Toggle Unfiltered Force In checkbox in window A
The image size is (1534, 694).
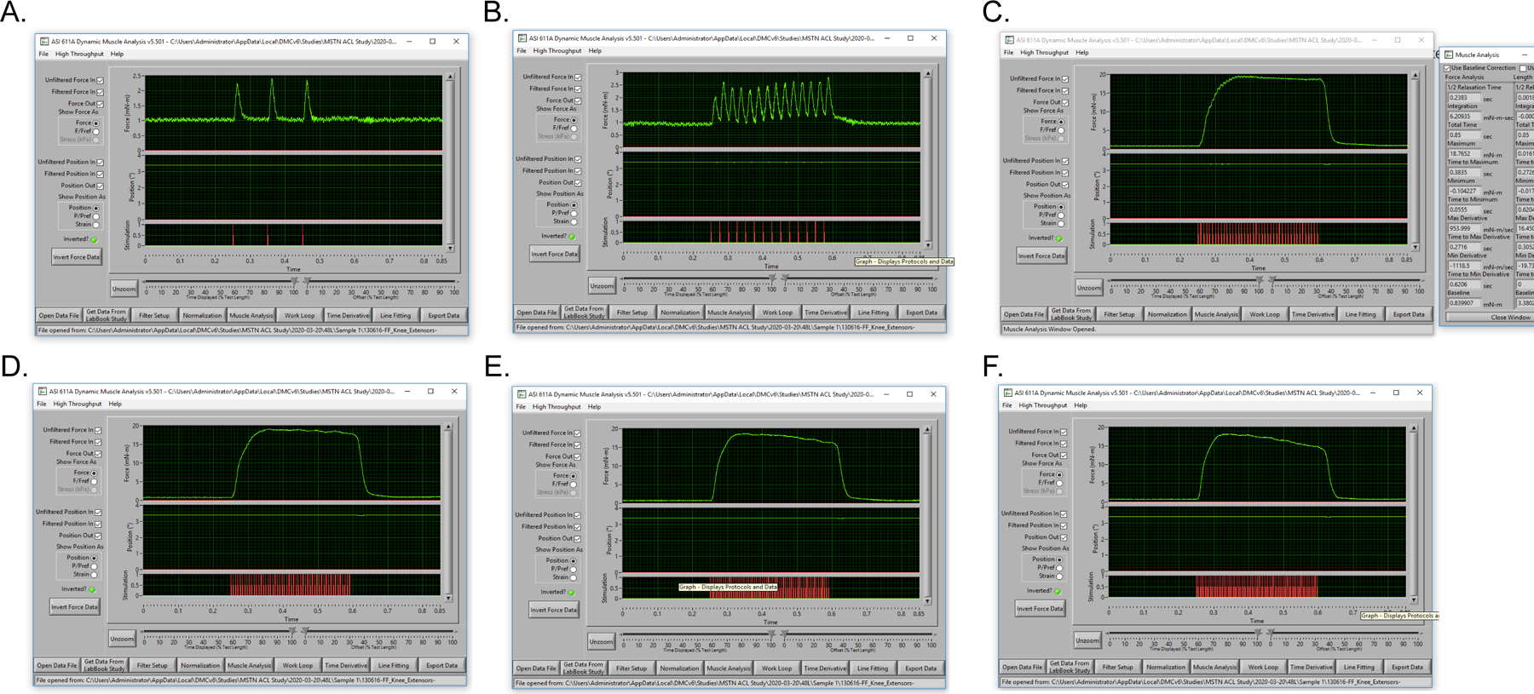pos(100,80)
